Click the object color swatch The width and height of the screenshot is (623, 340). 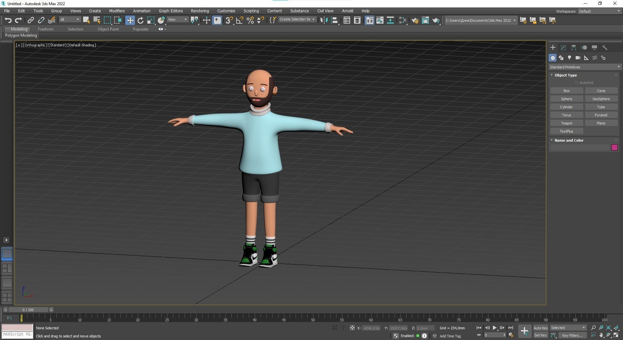click(x=614, y=147)
